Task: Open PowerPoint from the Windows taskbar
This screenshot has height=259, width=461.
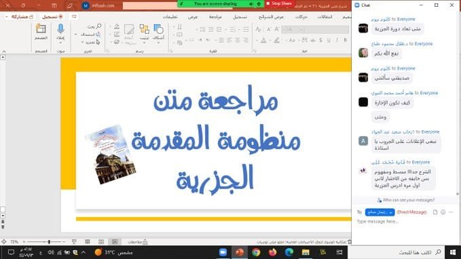Action: click(x=239, y=252)
